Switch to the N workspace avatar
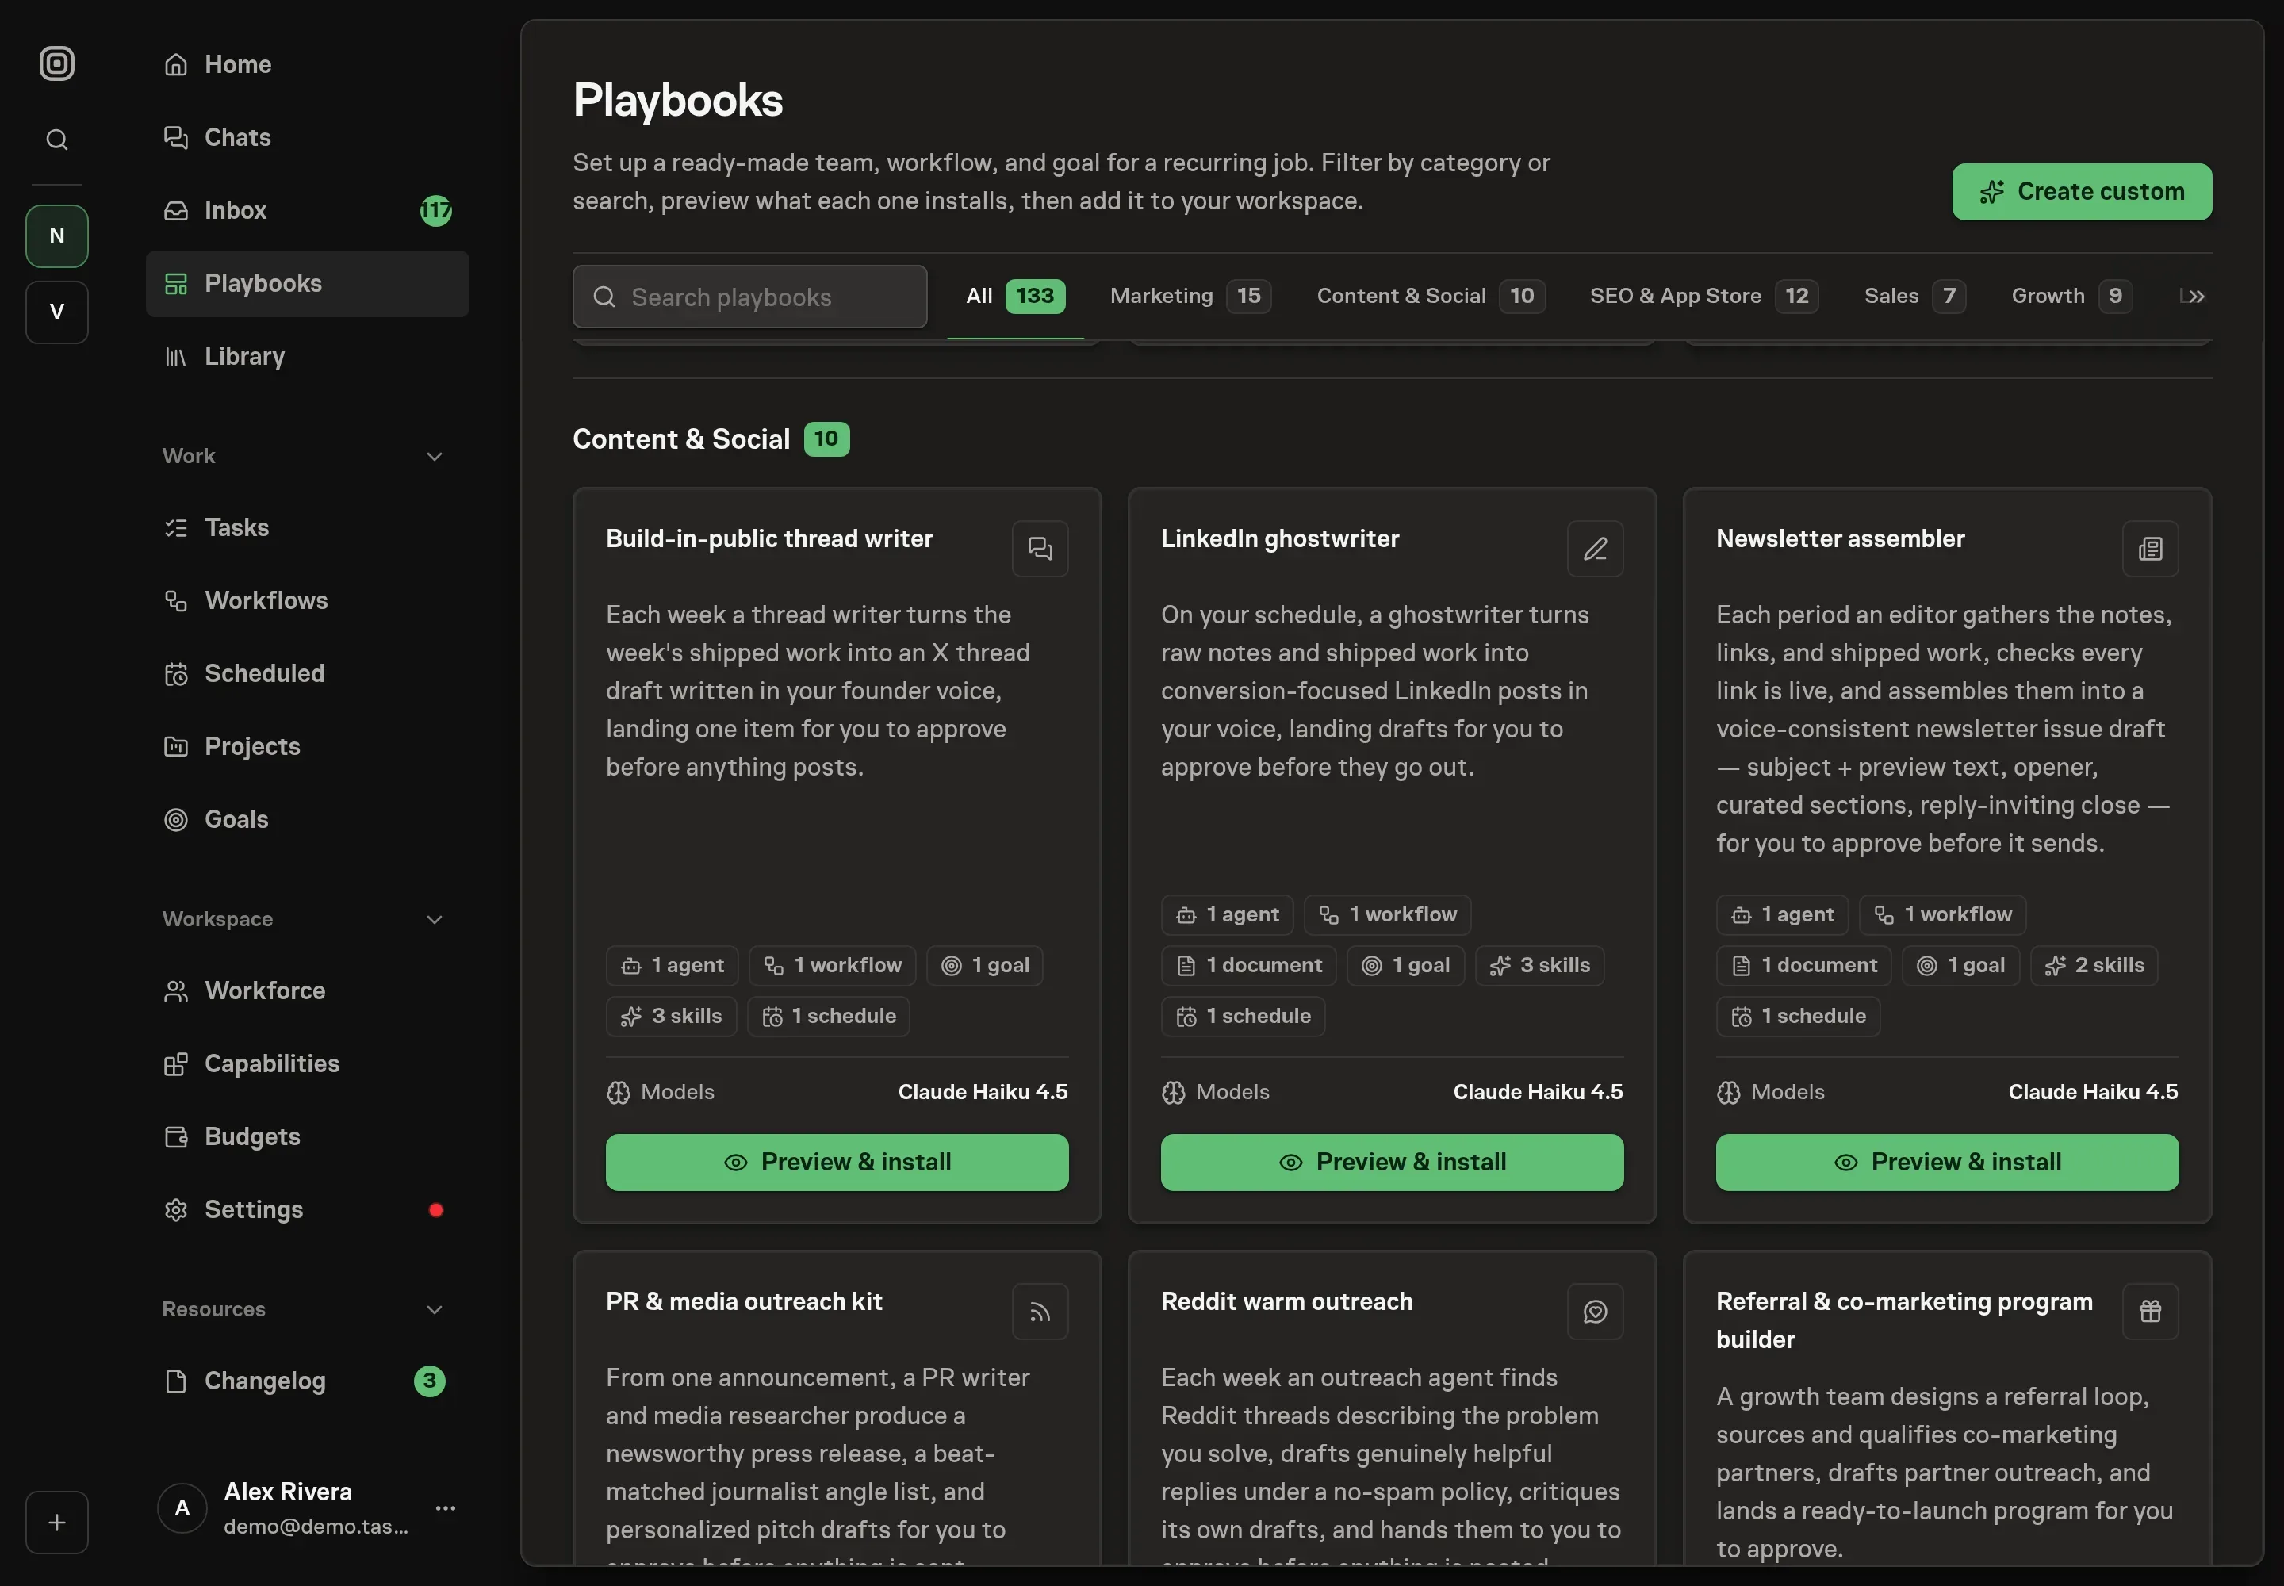The width and height of the screenshot is (2284, 1586). coord(56,236)
